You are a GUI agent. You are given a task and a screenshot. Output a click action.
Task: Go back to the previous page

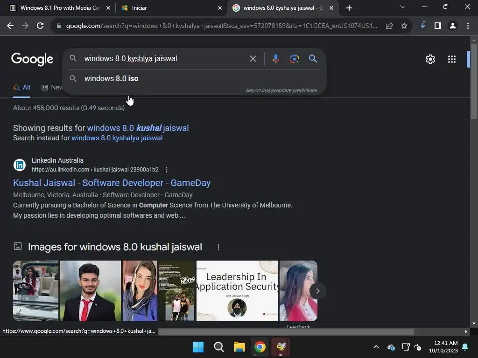[x=10, y=26]
